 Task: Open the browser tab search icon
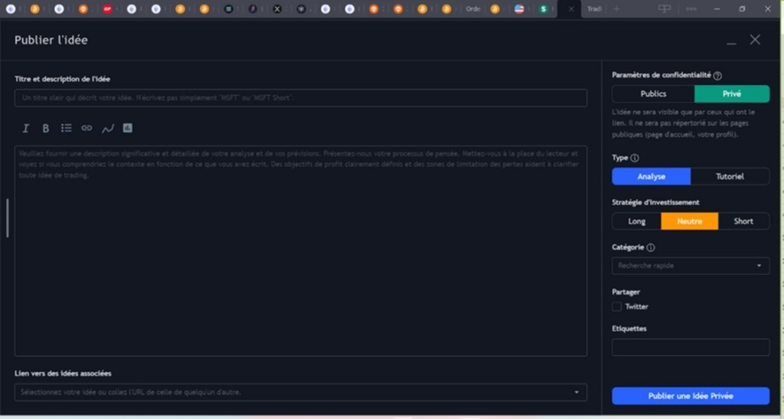coord(664,9)
